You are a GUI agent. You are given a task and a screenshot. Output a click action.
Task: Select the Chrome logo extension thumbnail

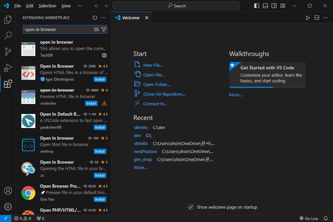coord(28,193)
